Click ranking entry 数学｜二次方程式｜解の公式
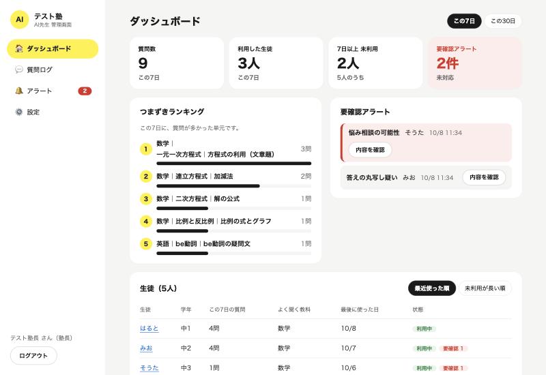 [x=198, y=199]
